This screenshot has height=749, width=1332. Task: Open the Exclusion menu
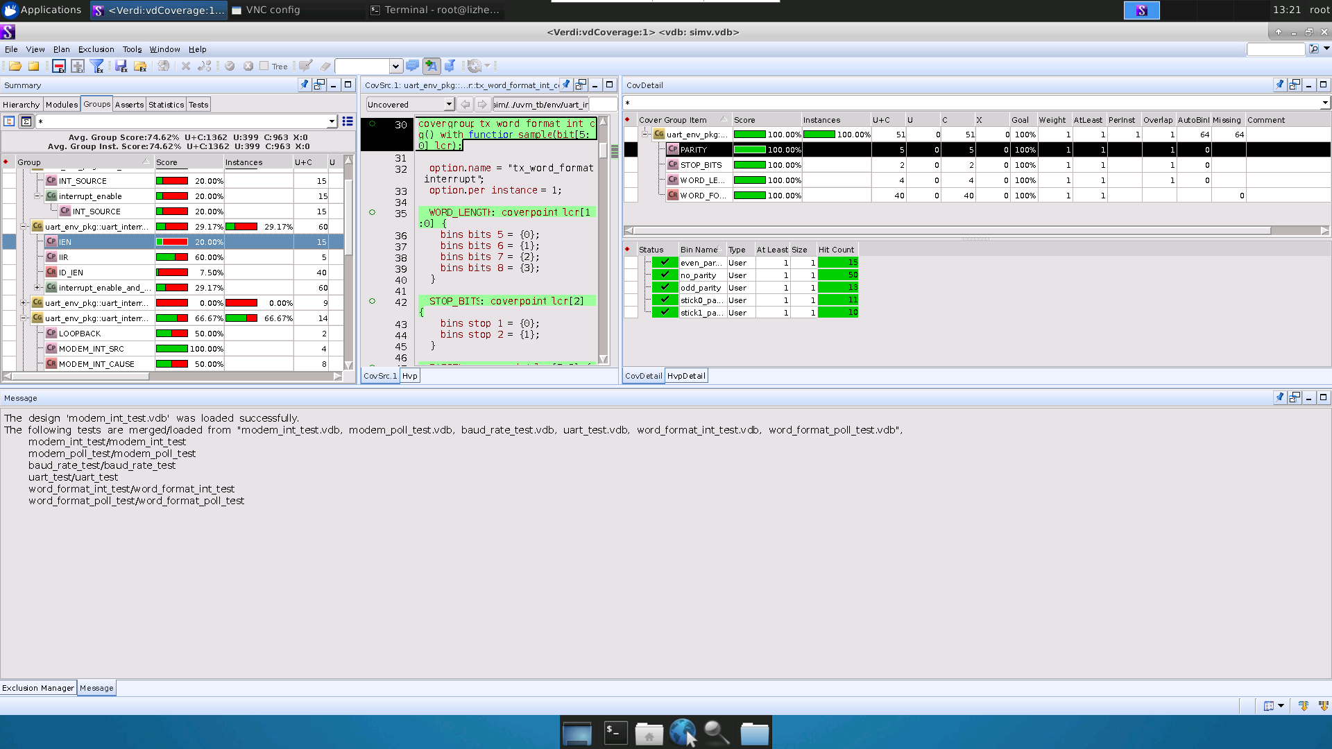point(96,49)
